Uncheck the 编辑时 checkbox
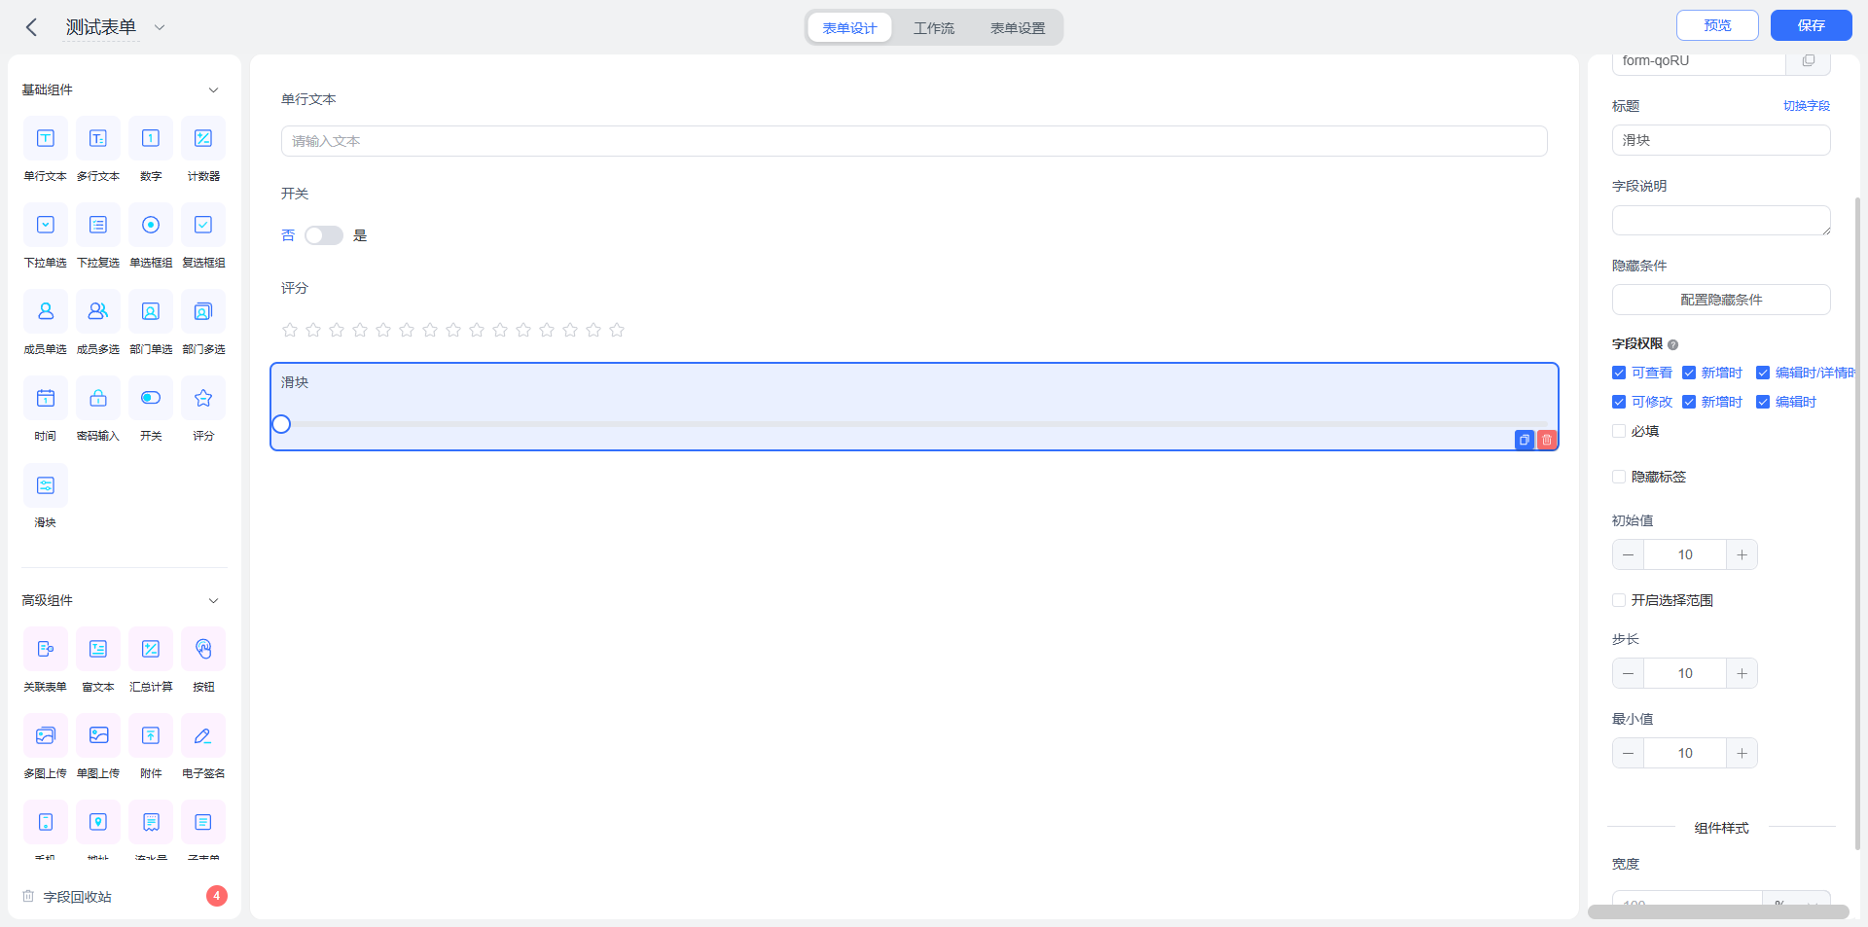Viewport: 1868px width, 927px height. [x=1763, y=402]
